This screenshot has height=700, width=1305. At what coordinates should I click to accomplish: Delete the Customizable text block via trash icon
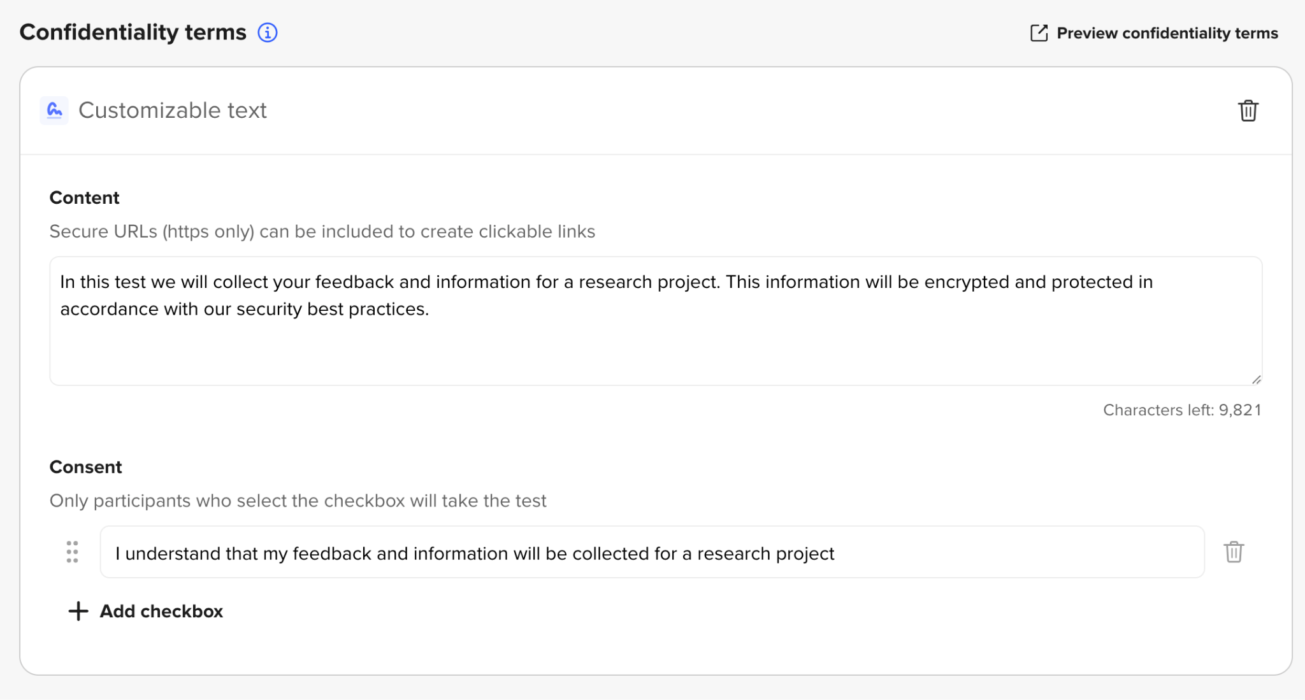(1248, 111)
